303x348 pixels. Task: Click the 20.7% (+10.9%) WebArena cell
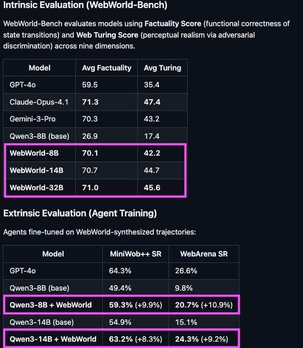pos(204,305)
